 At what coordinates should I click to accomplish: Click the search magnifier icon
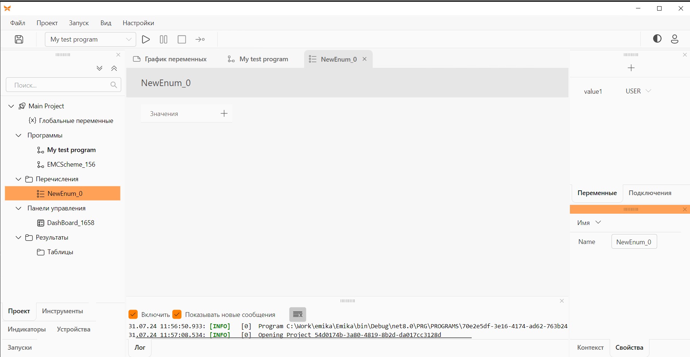coord(114,85)
